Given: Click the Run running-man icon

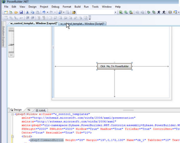Looking at the screenshot, I should (x=159, y=12).
